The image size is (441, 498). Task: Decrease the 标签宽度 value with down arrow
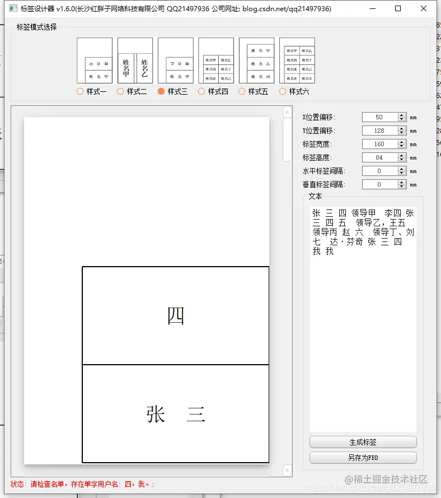402,146
